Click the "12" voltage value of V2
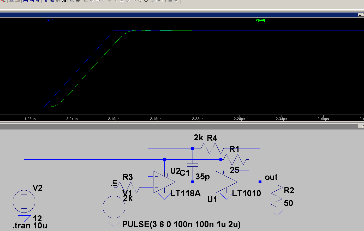Viewport: 364px width, 231px height. pos(37,218)
